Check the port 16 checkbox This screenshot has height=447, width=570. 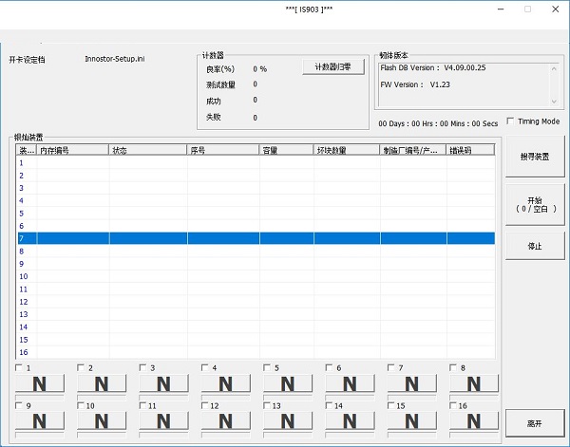click(x=453, y=405)
